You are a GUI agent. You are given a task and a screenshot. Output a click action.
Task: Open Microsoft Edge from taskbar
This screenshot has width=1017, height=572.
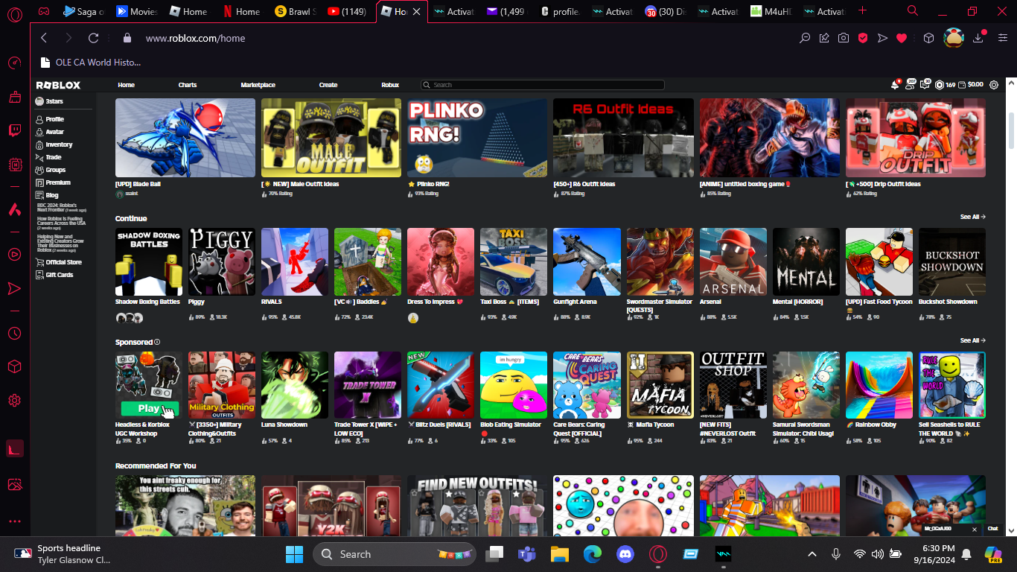coord(592,554)
